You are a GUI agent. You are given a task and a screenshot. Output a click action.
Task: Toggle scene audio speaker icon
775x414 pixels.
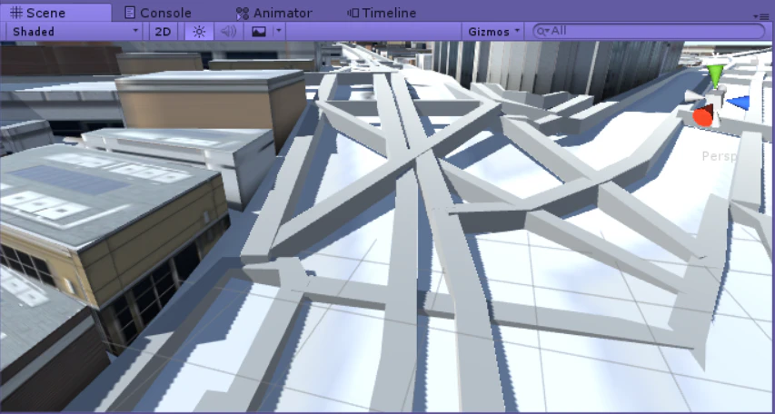[x=228, y=32]
